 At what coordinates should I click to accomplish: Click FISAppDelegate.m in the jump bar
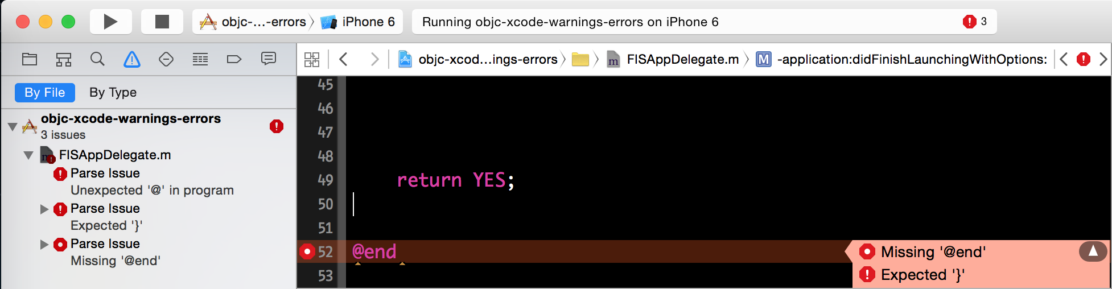click(682, 59)
